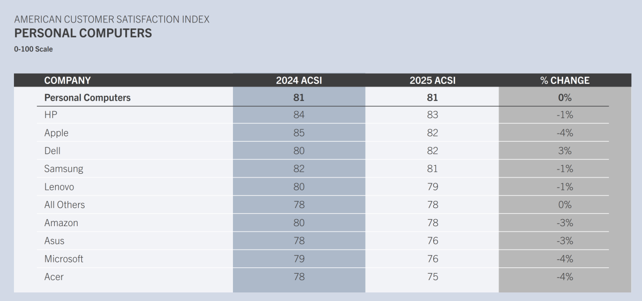Screen dimensions: 642x301
Task: Select the Apple row label
Action: 56,133
